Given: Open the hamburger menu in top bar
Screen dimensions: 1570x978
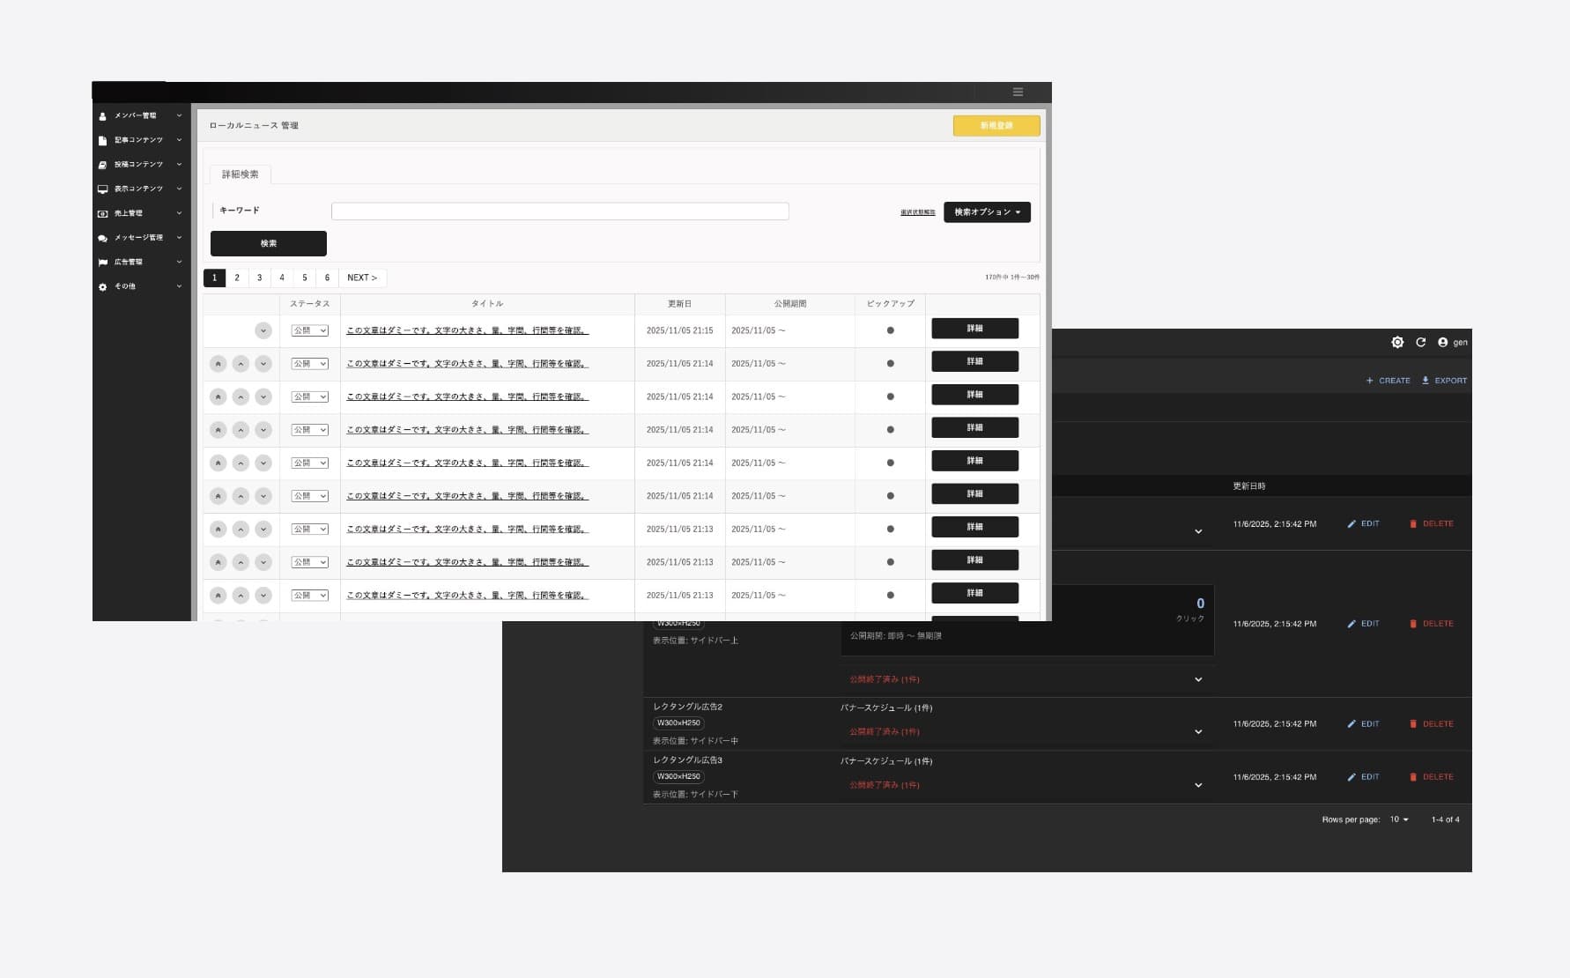Looking at the screenshot, I should (1018, 93).
